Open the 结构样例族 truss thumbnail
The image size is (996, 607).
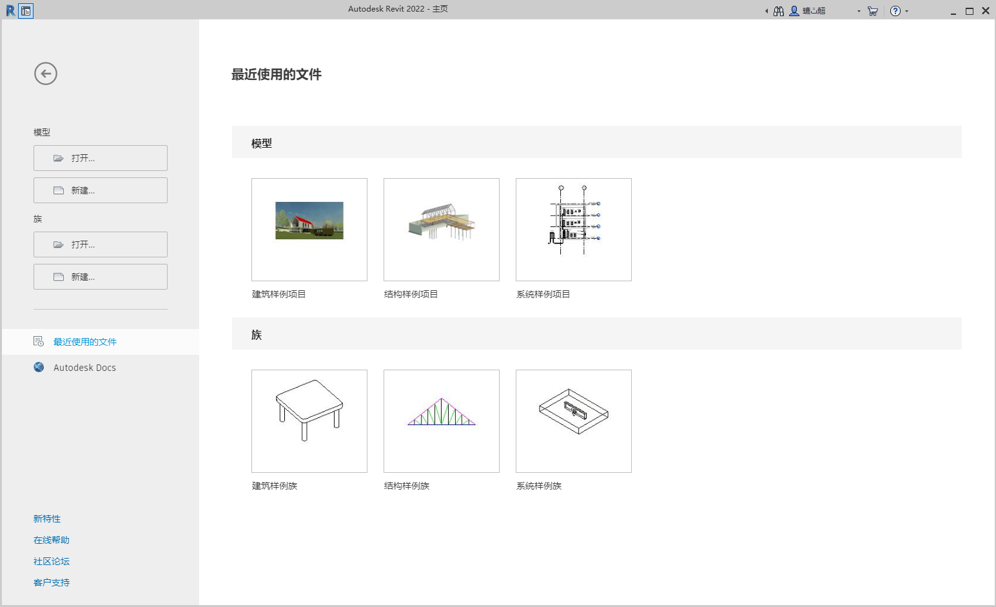(442, 421)
